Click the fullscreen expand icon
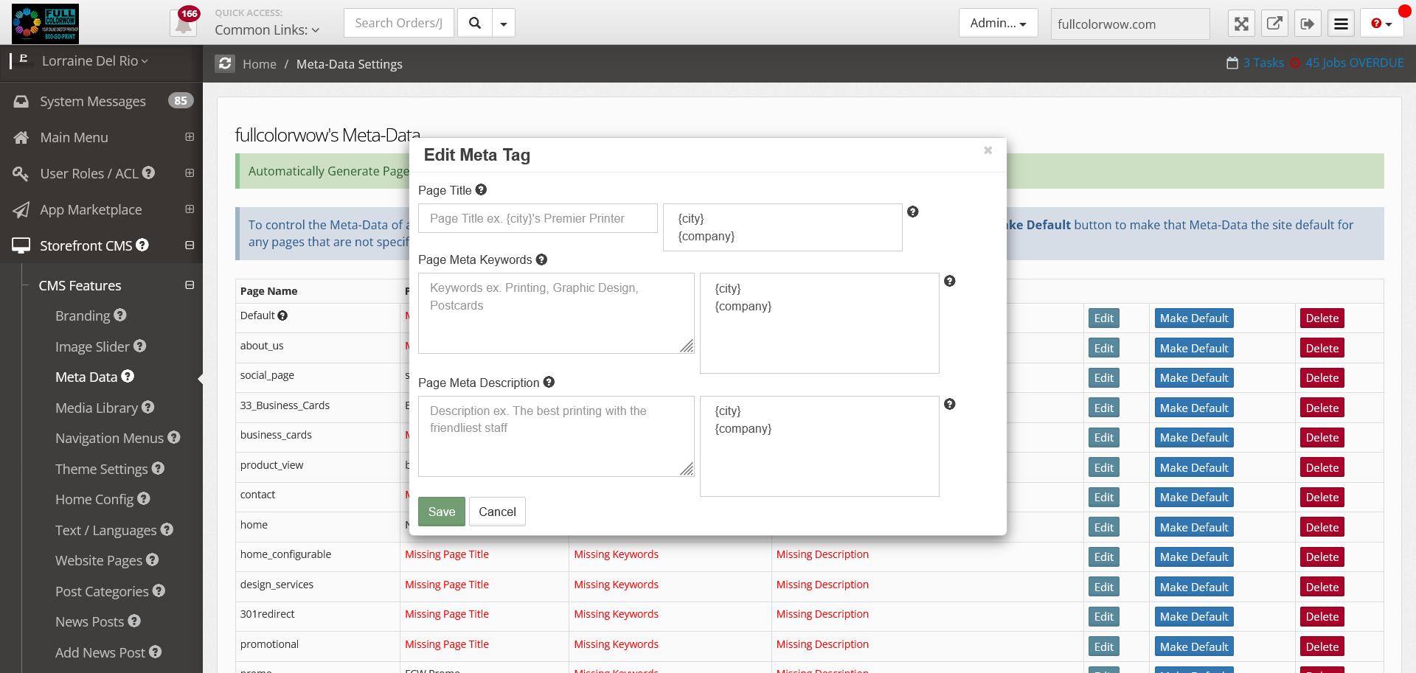 click(x=1241, y=24)
